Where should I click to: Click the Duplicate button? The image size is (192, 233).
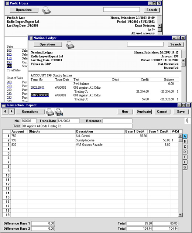[144, 112]
